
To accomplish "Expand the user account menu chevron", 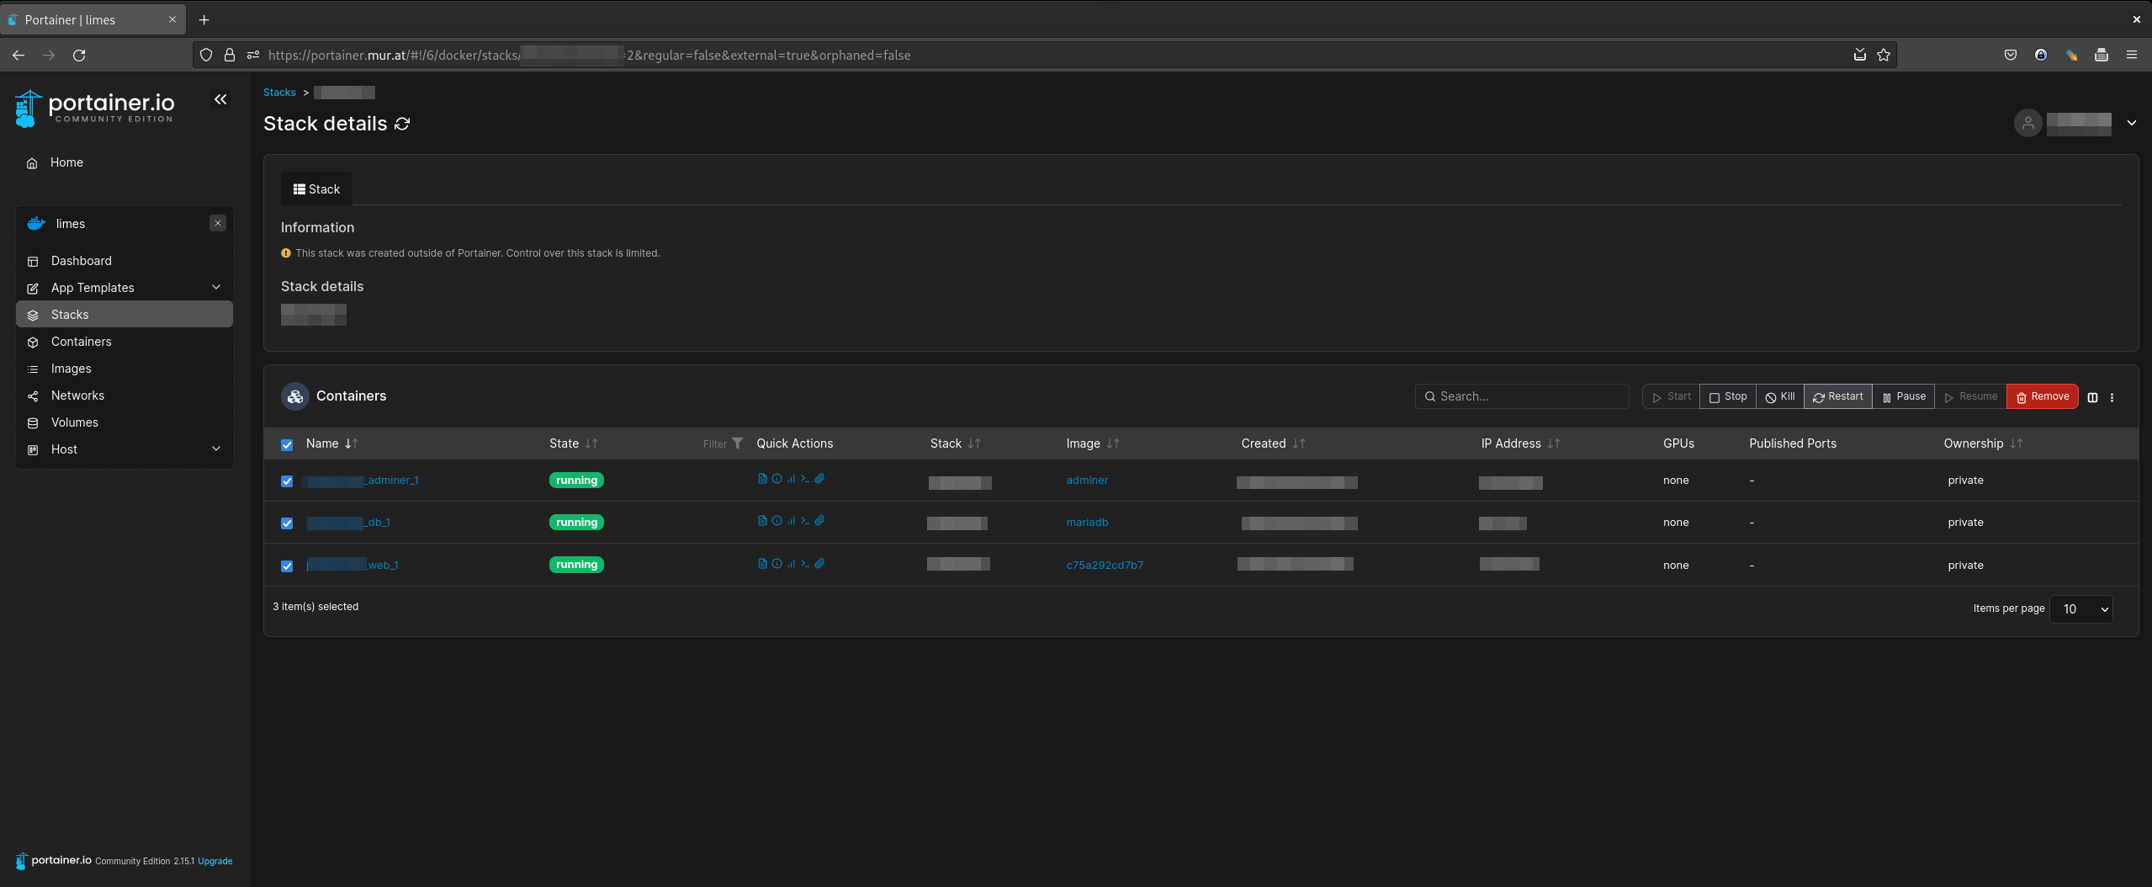I will [2131, 123].
